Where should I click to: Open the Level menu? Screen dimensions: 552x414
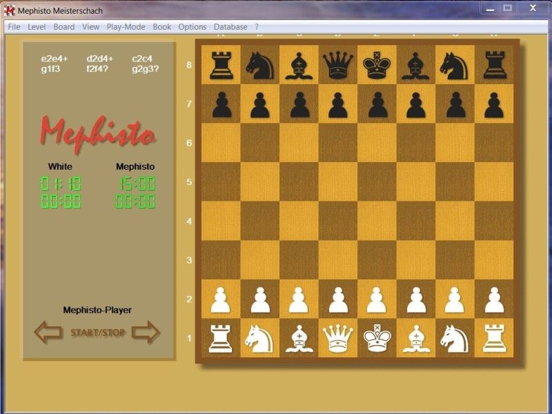click(37, 27)
